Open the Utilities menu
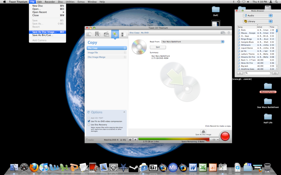This screenshot has height=175, width=281. [x=70, y=2]
